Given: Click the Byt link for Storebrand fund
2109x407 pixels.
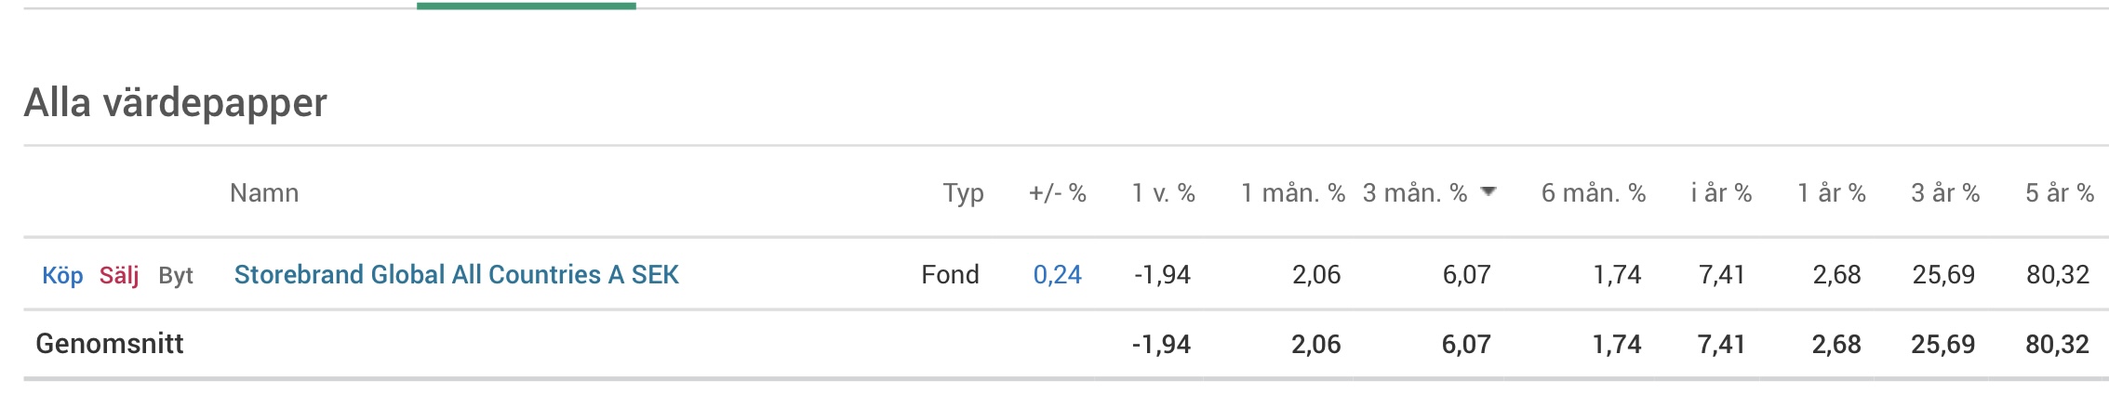Looking at the screenshot, I should pyautogui.click(x=176, y=276).
